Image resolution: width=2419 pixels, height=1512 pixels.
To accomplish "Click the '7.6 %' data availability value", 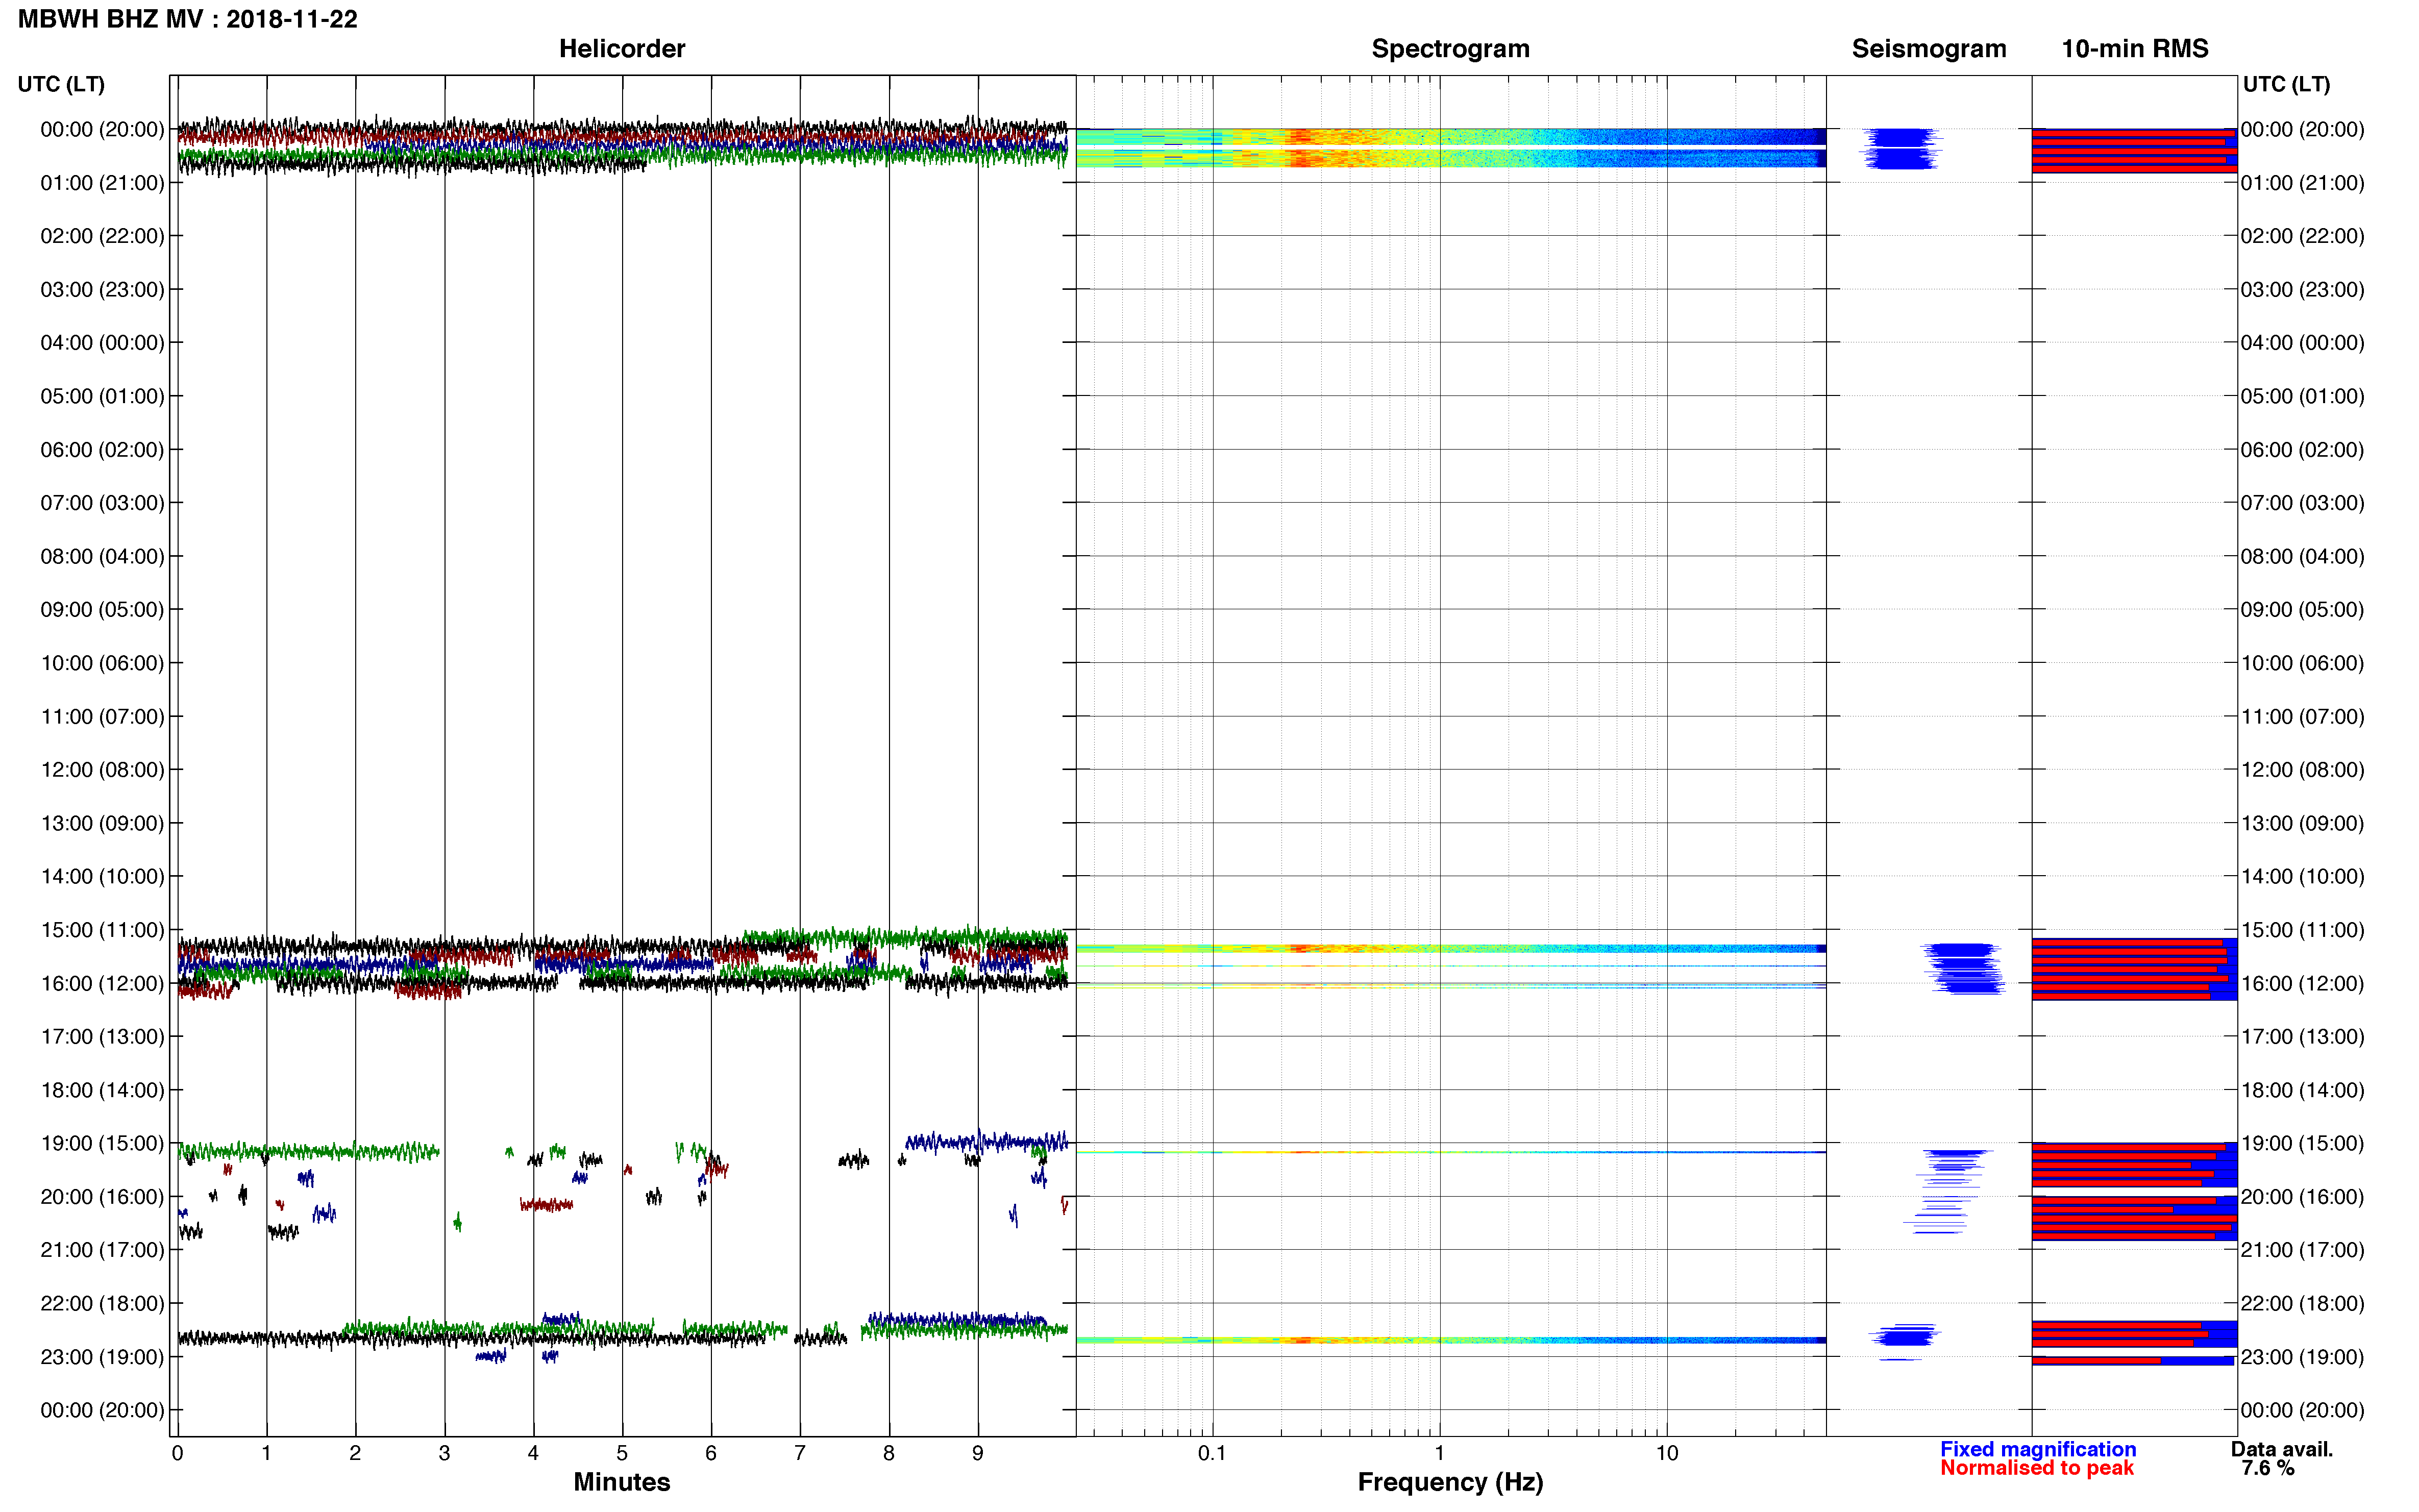I will [x=2268, y=1468].
